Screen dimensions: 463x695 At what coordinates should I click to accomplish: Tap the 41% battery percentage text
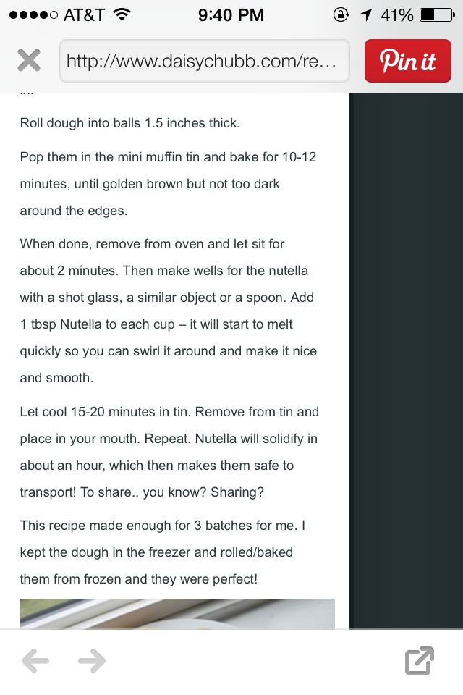(397, 15)
